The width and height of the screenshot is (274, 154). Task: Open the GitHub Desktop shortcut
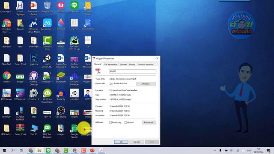pyautogui.click(x=33, y=78)
